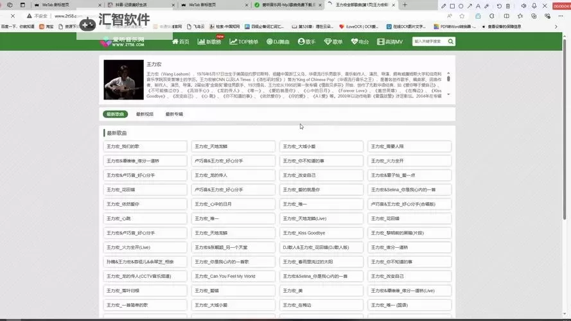The width and height of the screenshot is (571, 321).
Task: Click the read aloud icon in address bar
Action: pyautogui.click(x=450, y=16)
